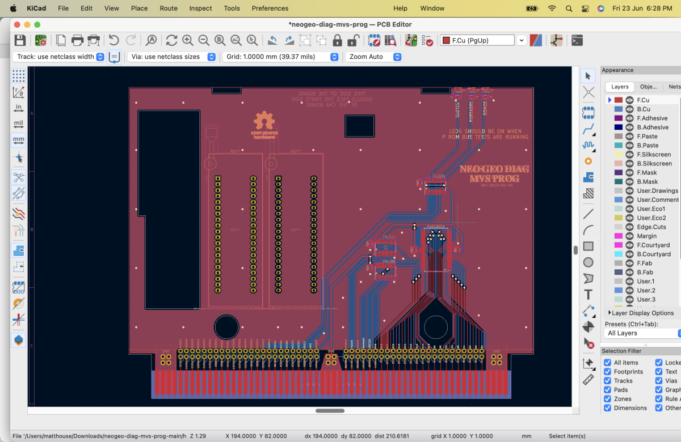The height and width of the screenshot is (442, 681).
Task: Select the Draw Line tool
Action: [x=588, y=214]
